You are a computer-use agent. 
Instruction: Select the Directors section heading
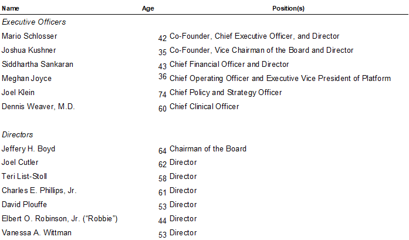18,134
